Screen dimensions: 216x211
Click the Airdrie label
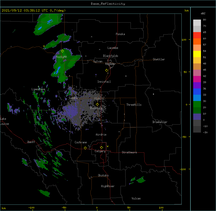point(101,135)
